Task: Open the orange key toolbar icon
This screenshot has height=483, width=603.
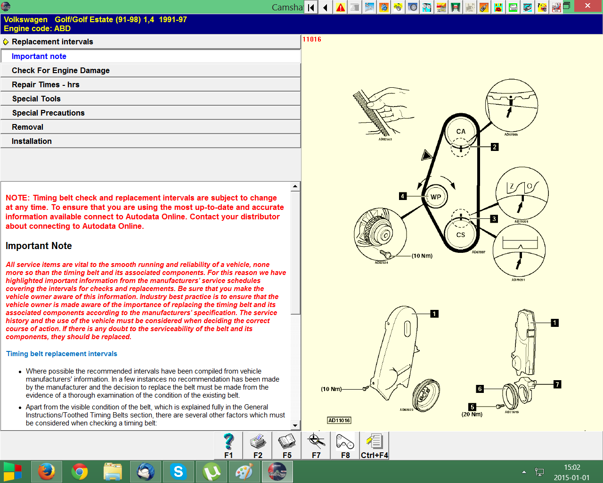Action: tap(484, 7)
